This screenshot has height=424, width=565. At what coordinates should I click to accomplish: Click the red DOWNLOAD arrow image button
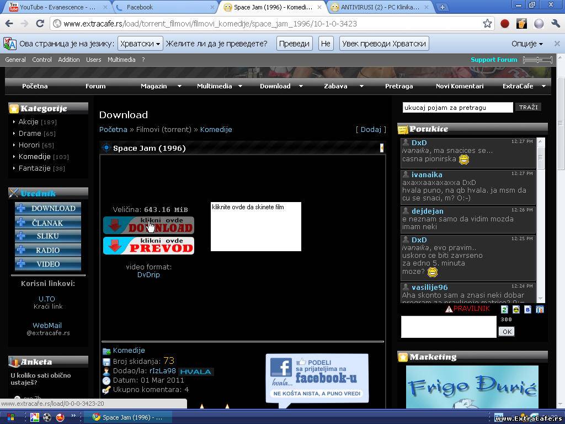(148, 225)
